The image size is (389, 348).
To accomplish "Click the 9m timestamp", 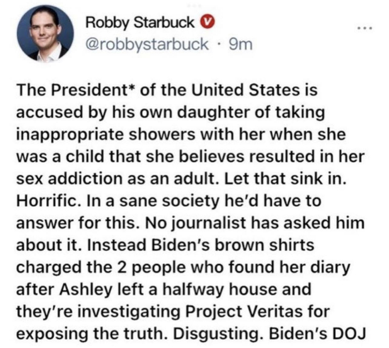I will coord(241,44).
